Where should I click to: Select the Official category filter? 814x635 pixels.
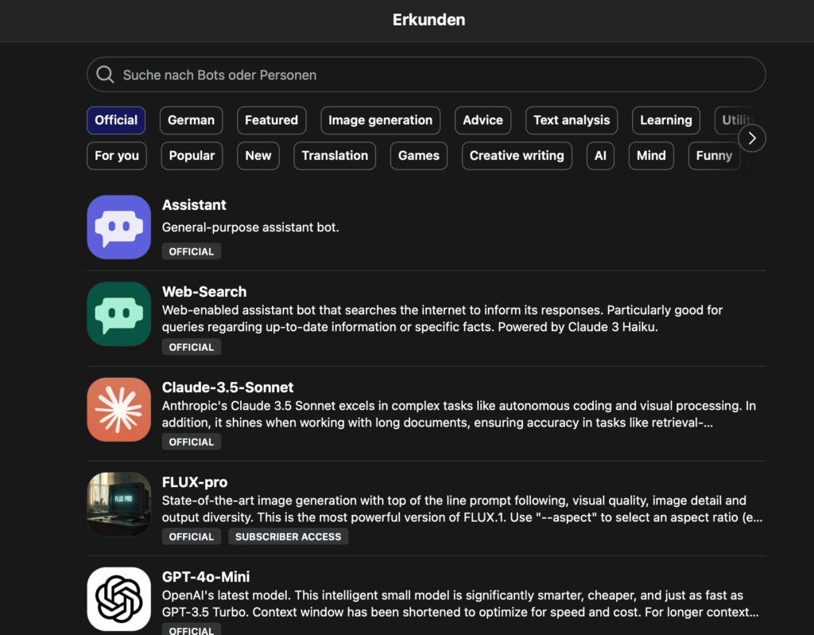point(116,120)
